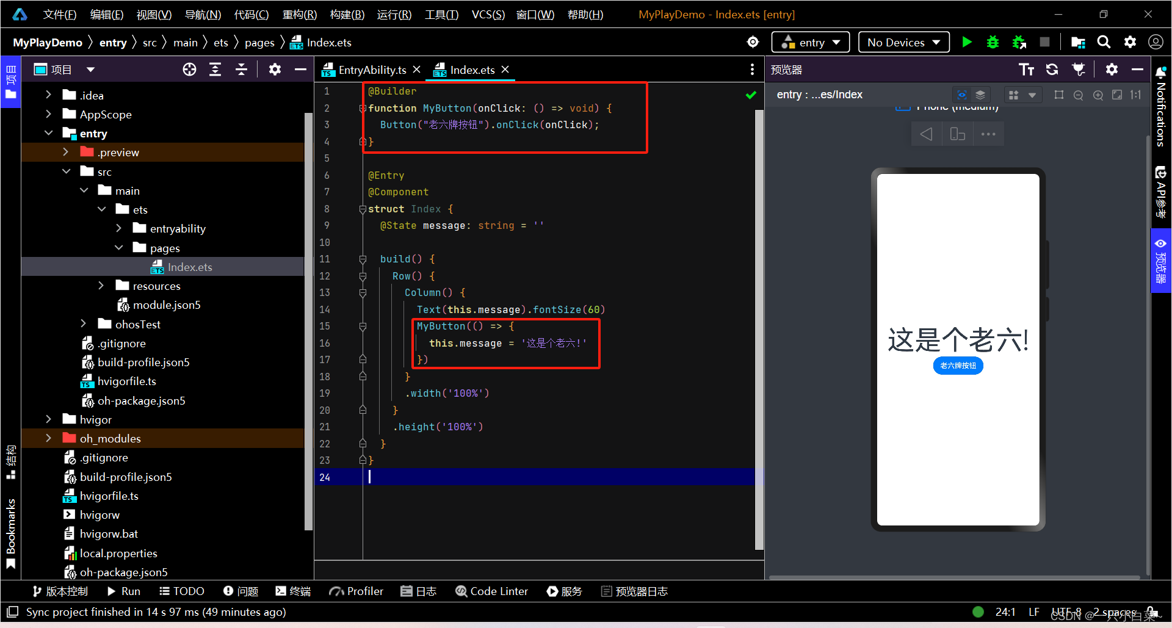The image size is (1172, 628).
Task: Toggle font size icon in previewer header
Action: [1027, 70]
